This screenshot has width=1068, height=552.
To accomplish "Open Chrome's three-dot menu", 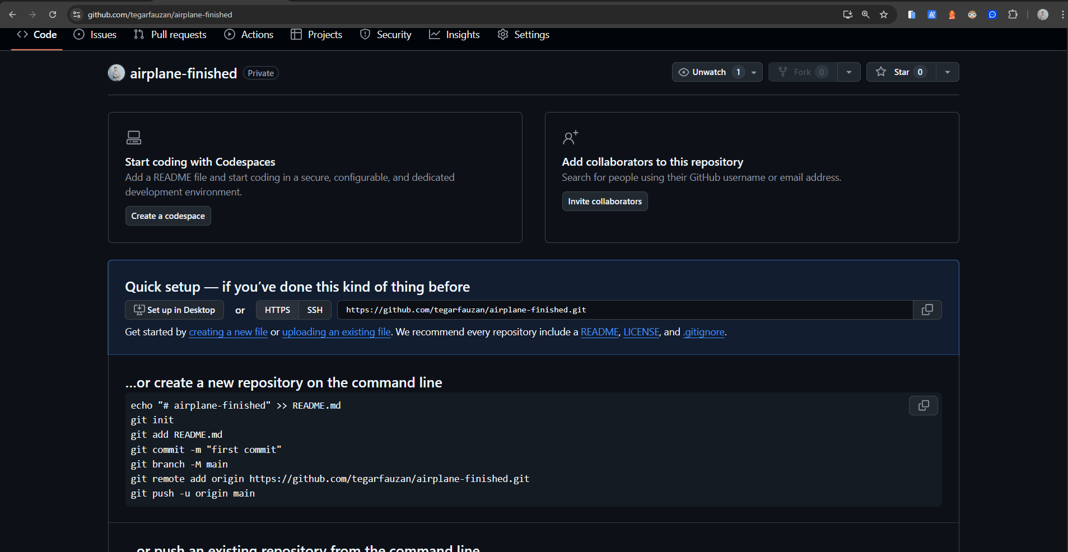I will point(1062,15).
